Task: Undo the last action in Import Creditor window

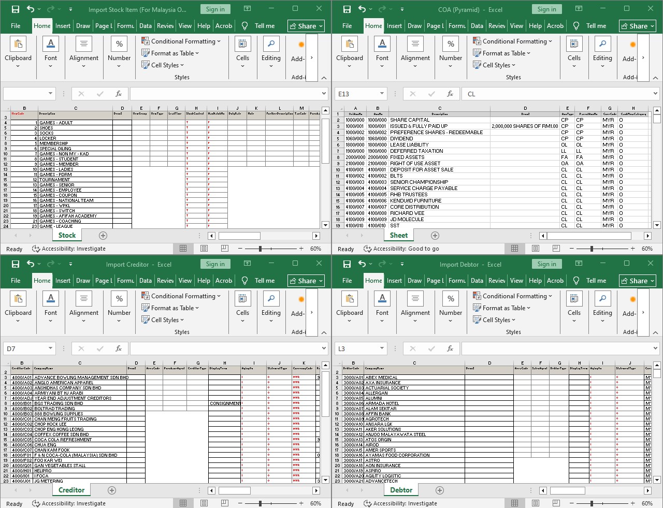Action: coord(31,264)
